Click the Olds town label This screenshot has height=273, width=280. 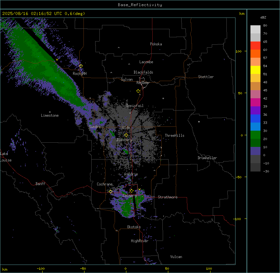coord(126,128)
